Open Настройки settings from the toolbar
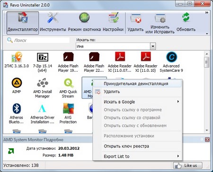 pos(113,23)
